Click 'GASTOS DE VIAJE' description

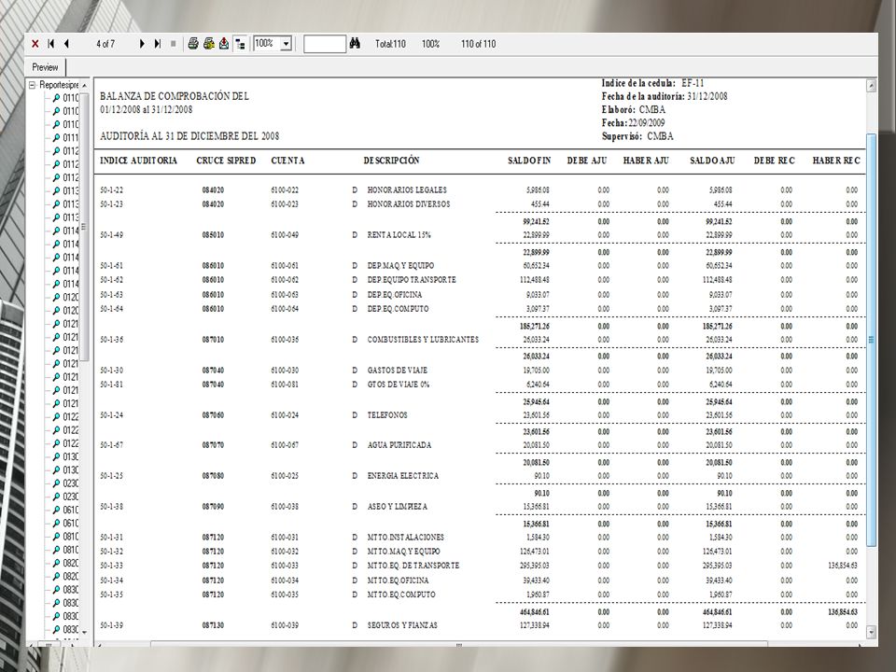click(x=398, y=371)
